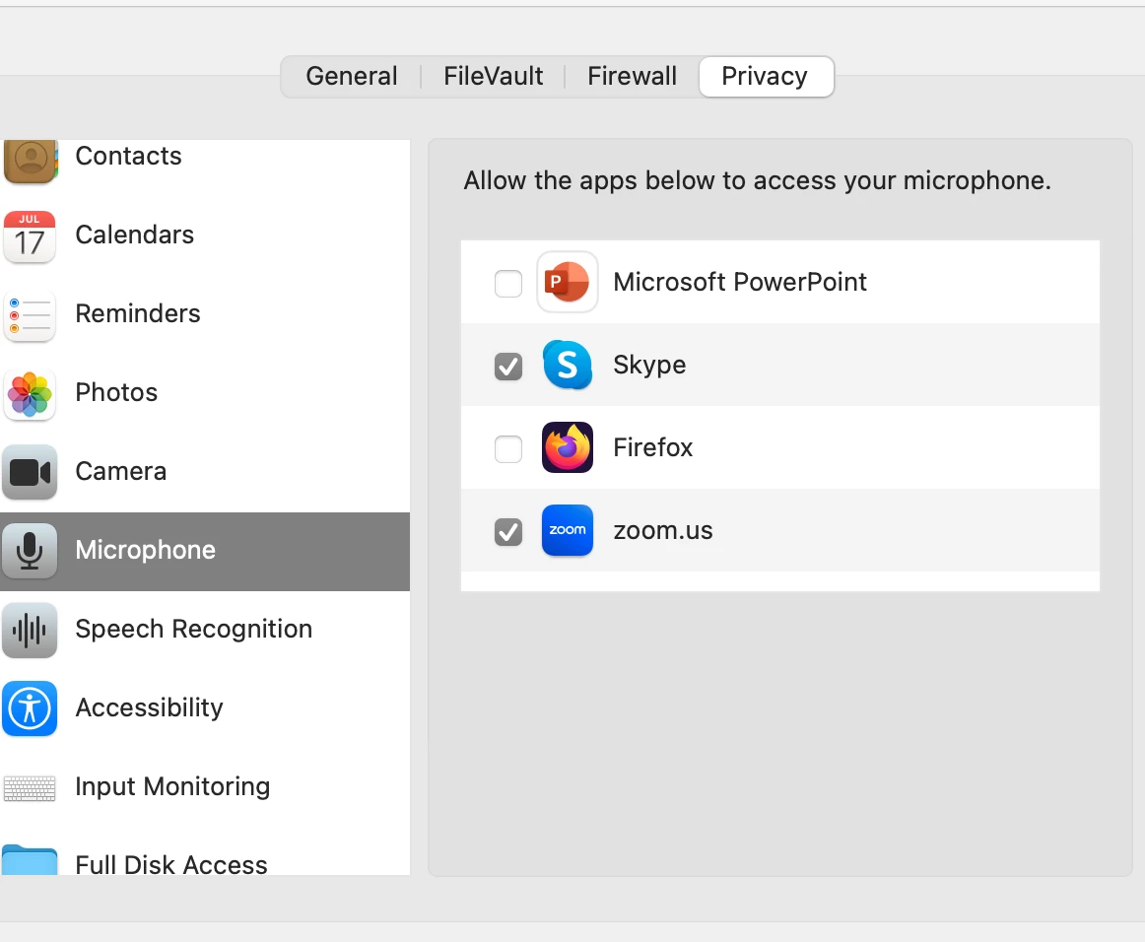
Task: Tick the Firefox microphone checkbox
Action: [x=508, y=449]
